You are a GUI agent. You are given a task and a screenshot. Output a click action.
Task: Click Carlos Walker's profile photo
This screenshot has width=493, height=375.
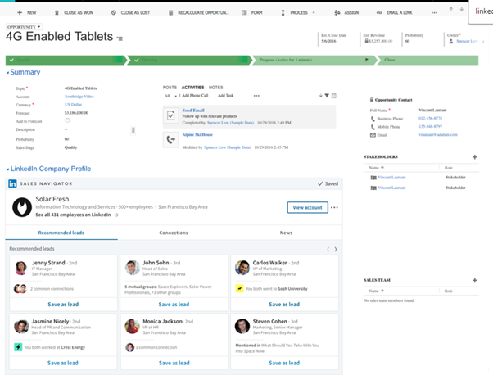[x=242, y=268]
